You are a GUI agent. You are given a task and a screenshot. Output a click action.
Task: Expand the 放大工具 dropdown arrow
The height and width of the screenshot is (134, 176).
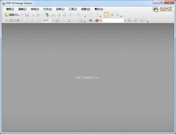pyautogui.click(x=21, y=20)
